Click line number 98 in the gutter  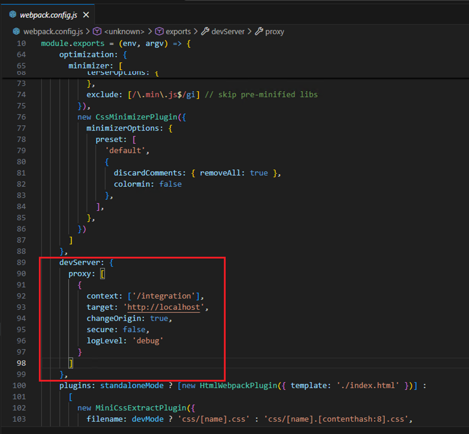(21, 363)
